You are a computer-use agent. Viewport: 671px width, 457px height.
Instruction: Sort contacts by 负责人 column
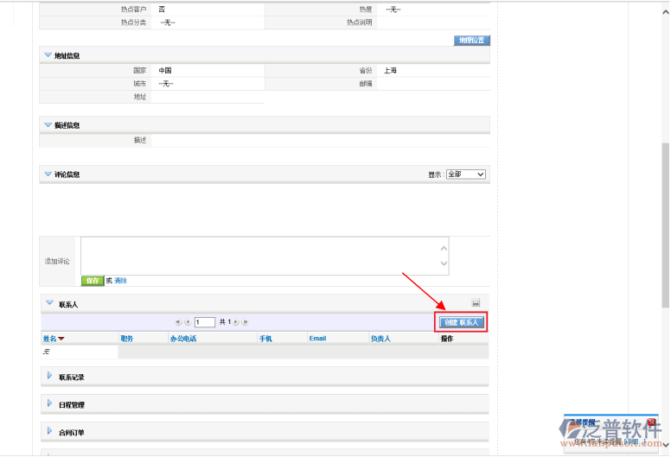[380, 339]
